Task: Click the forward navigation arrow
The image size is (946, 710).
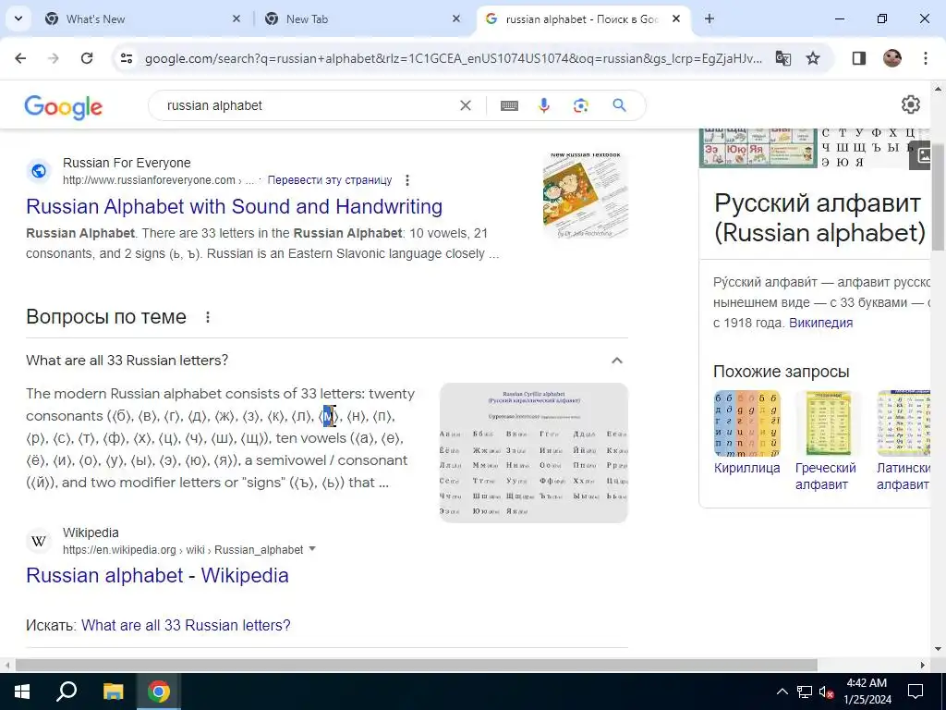Action: pos(54,58)
